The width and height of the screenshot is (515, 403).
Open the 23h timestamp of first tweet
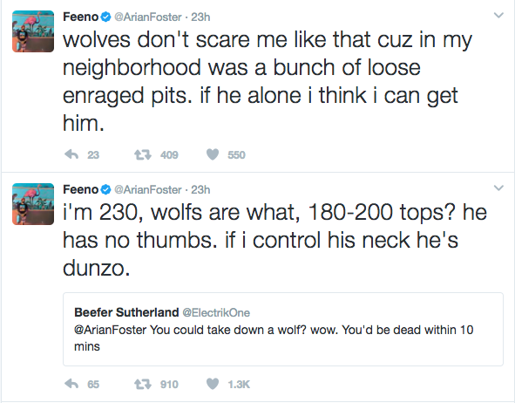pos(200,17)
